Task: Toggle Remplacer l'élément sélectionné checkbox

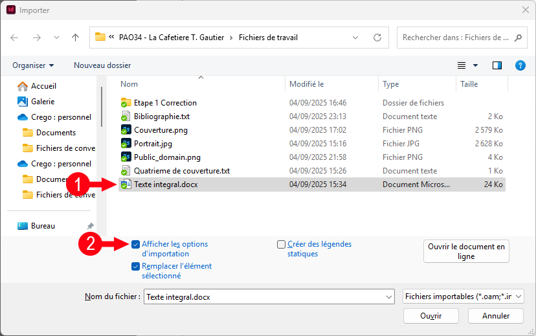Action: pyautogui.click(x=135, y=266)
